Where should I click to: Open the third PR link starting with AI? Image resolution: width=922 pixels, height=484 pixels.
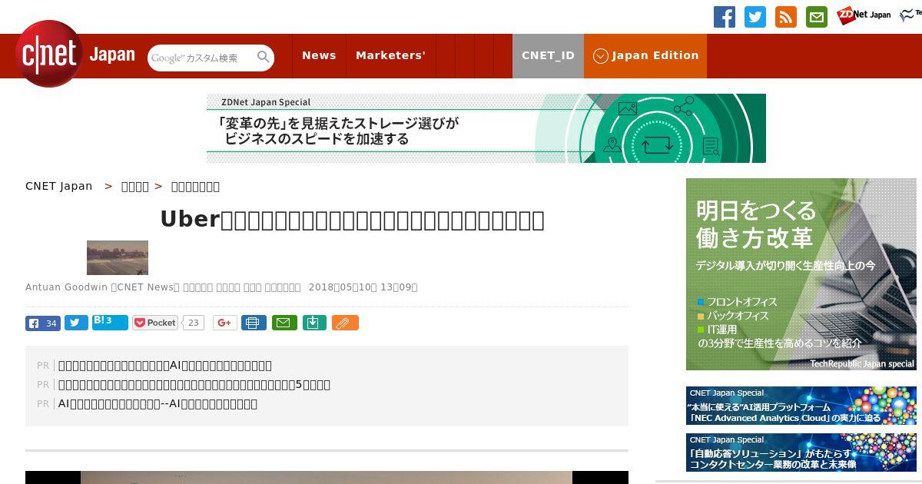click(158, 404)
